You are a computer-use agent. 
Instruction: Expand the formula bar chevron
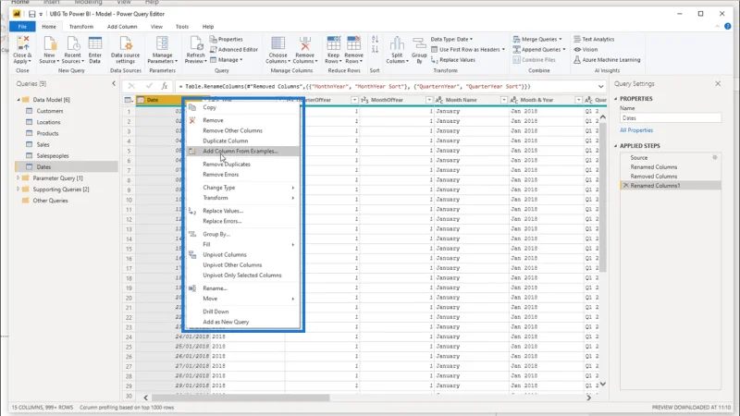pyautogui.click(x=600, y=86)
